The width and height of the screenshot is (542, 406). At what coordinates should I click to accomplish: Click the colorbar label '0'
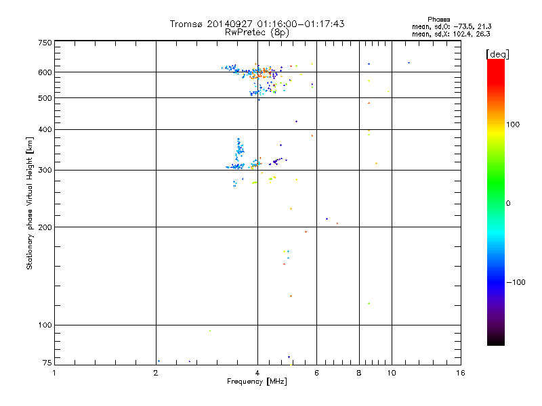[507, 204]
